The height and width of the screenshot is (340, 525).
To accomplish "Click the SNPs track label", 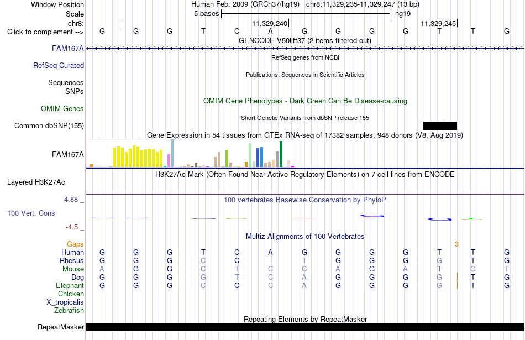I will click(x=75, y=91).
